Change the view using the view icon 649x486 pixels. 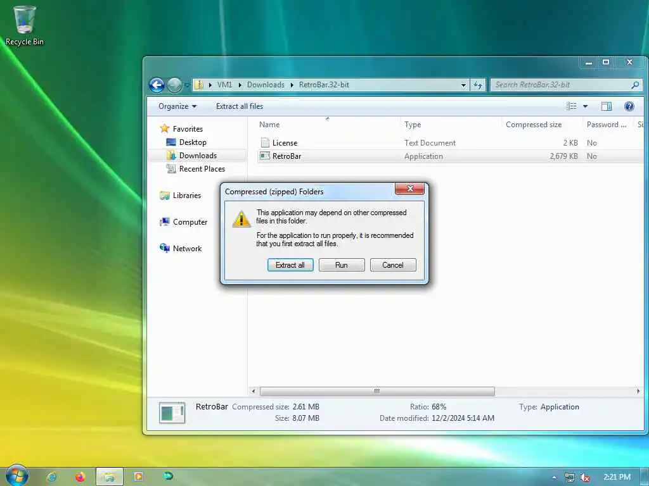click(571, 106)
